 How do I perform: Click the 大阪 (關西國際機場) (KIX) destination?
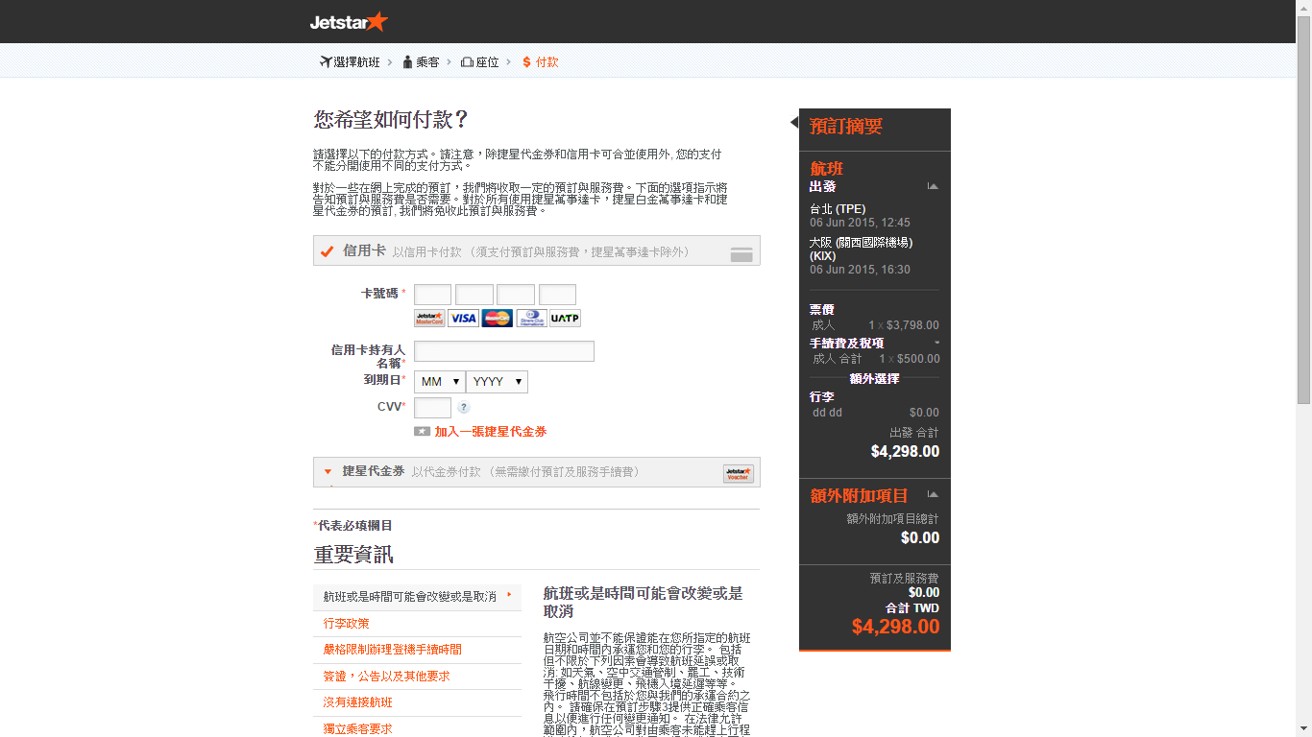pyautogui.click(x=862, y=250)
